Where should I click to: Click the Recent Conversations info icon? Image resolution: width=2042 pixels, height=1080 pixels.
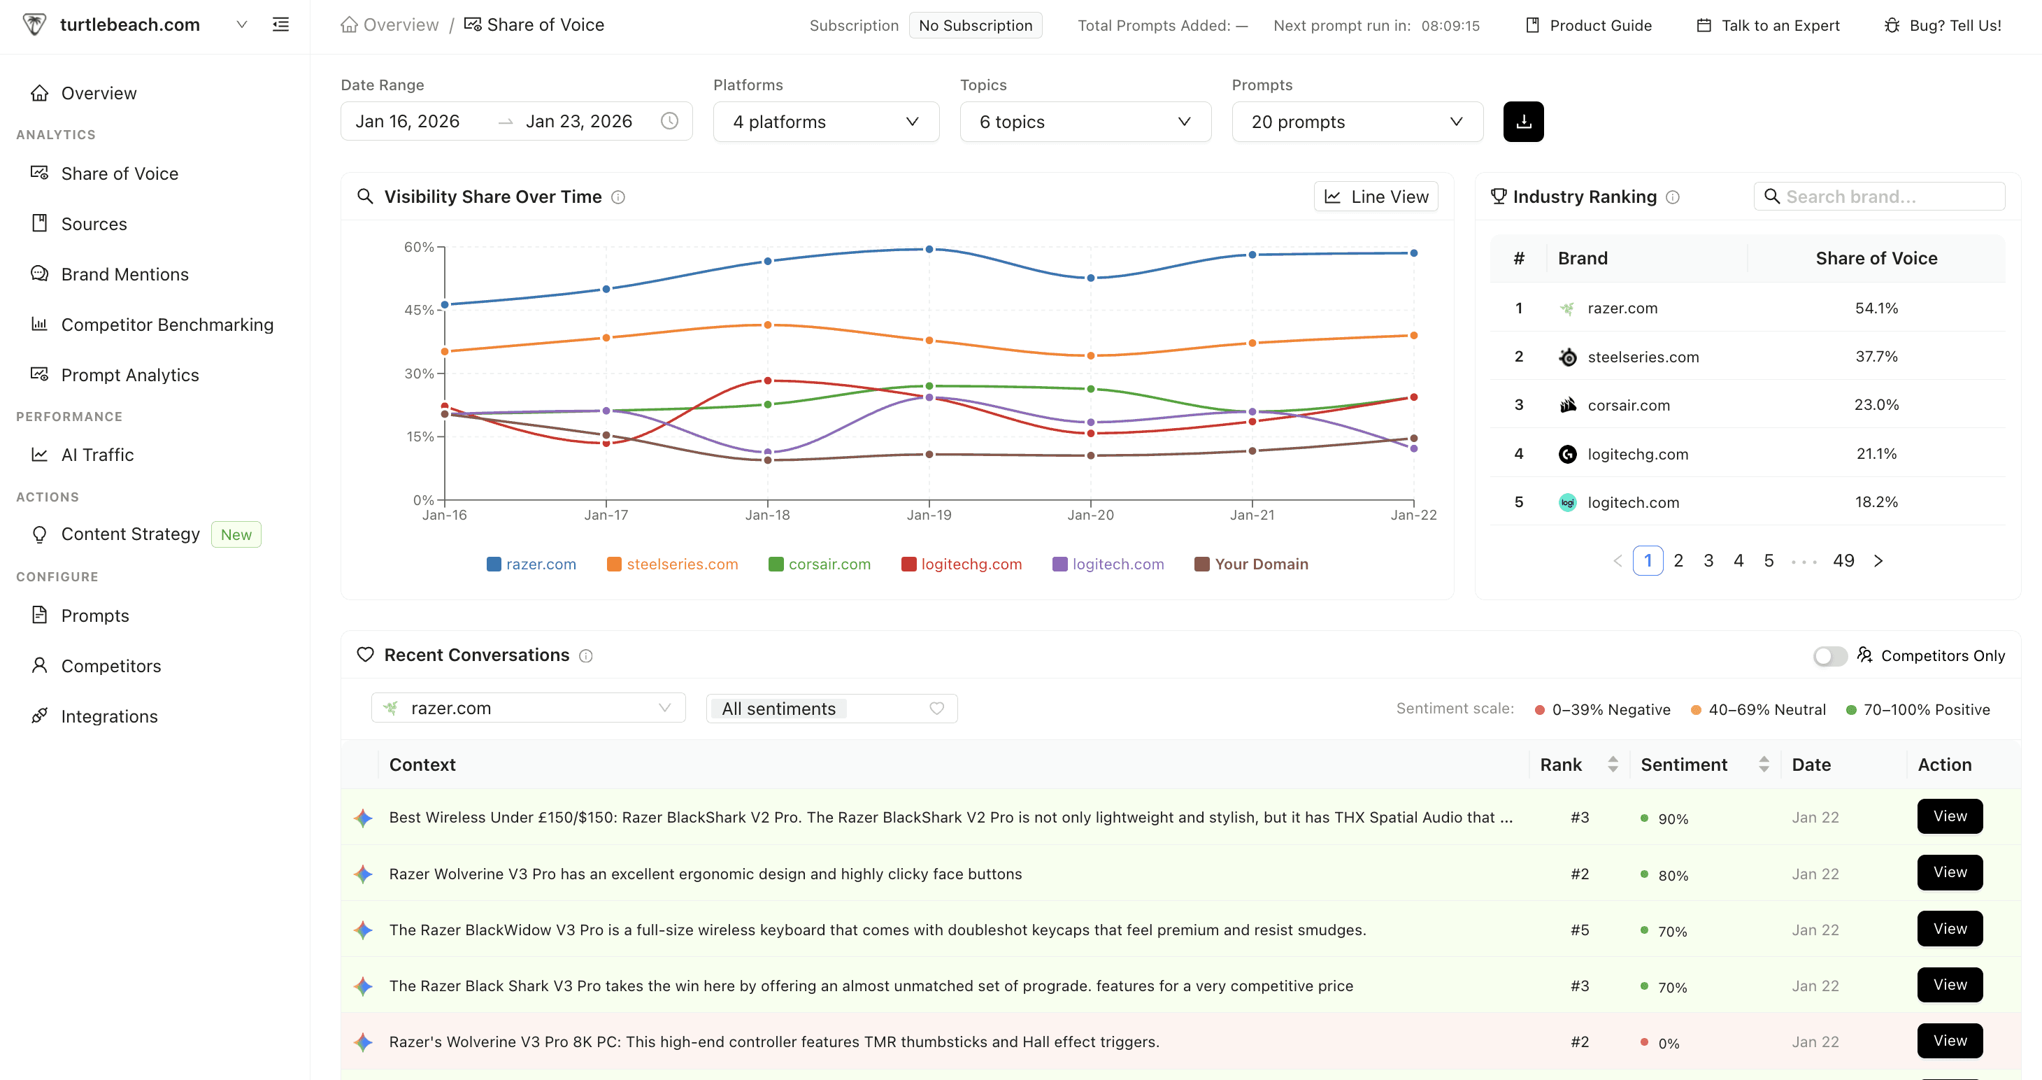pos(586,656)
